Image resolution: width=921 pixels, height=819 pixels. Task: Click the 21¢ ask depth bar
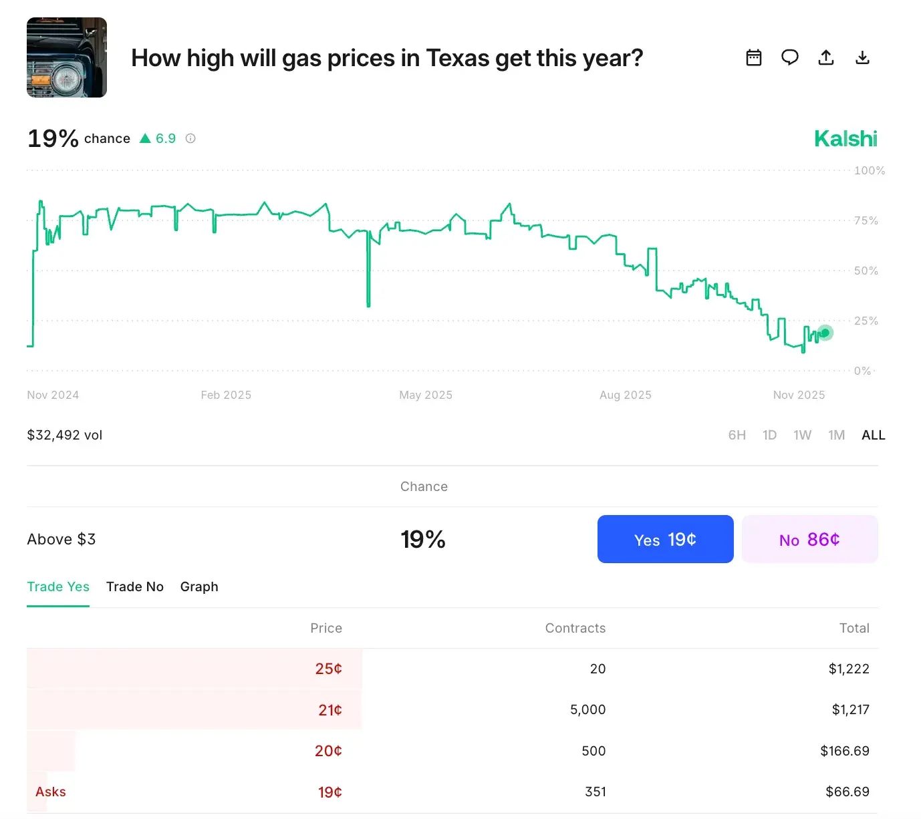coord(194,709)
